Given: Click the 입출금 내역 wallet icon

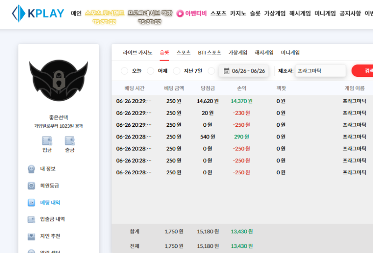Looking at the screenshot, I should (x=31, y=219).
